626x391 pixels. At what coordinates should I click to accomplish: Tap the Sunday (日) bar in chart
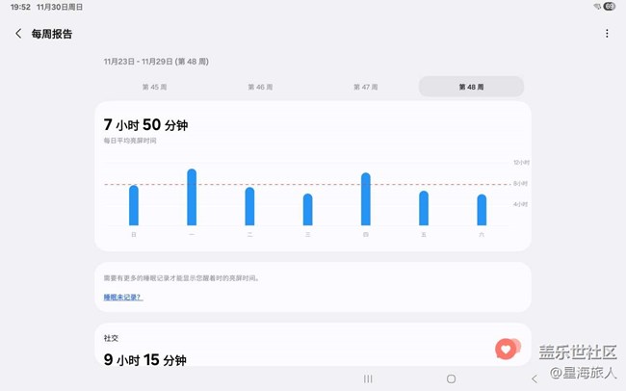(134, 205)
